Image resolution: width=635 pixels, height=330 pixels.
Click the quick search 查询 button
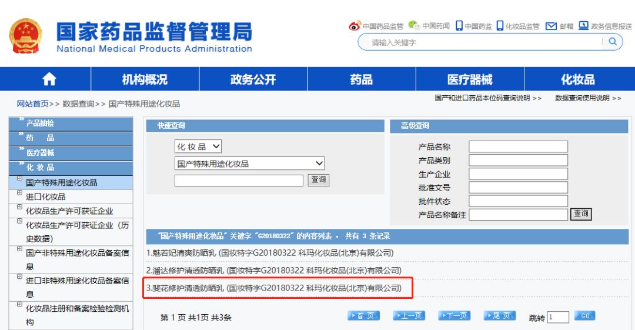coord(319,179)
